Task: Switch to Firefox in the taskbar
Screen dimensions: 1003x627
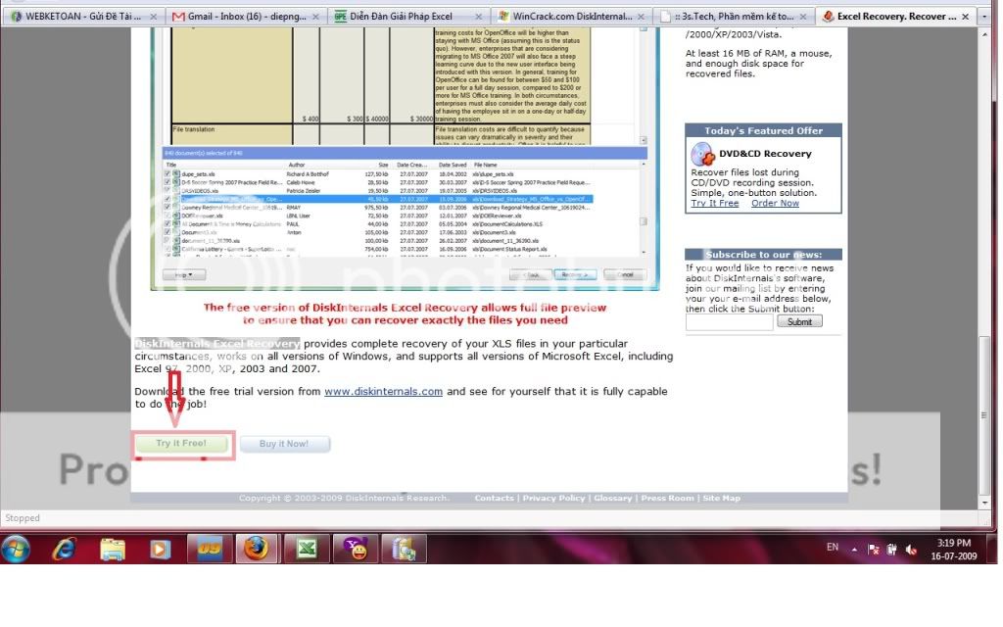Action: (x=257, y=549)
